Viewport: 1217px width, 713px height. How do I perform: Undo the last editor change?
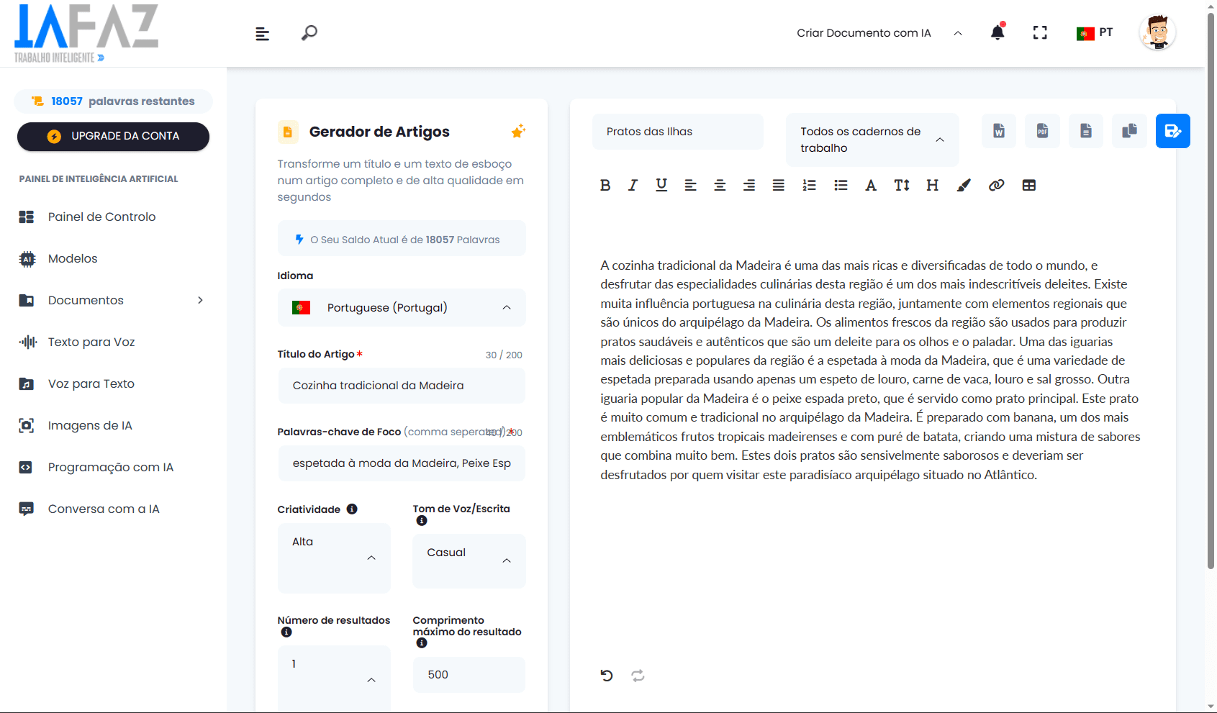click(x=607, y=675)
